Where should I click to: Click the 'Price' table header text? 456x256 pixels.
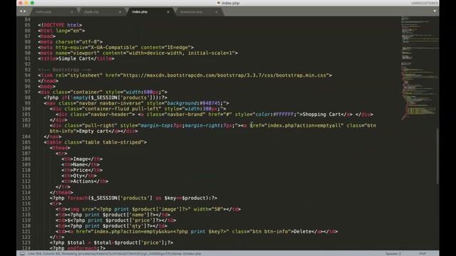[x=81, y=170]
